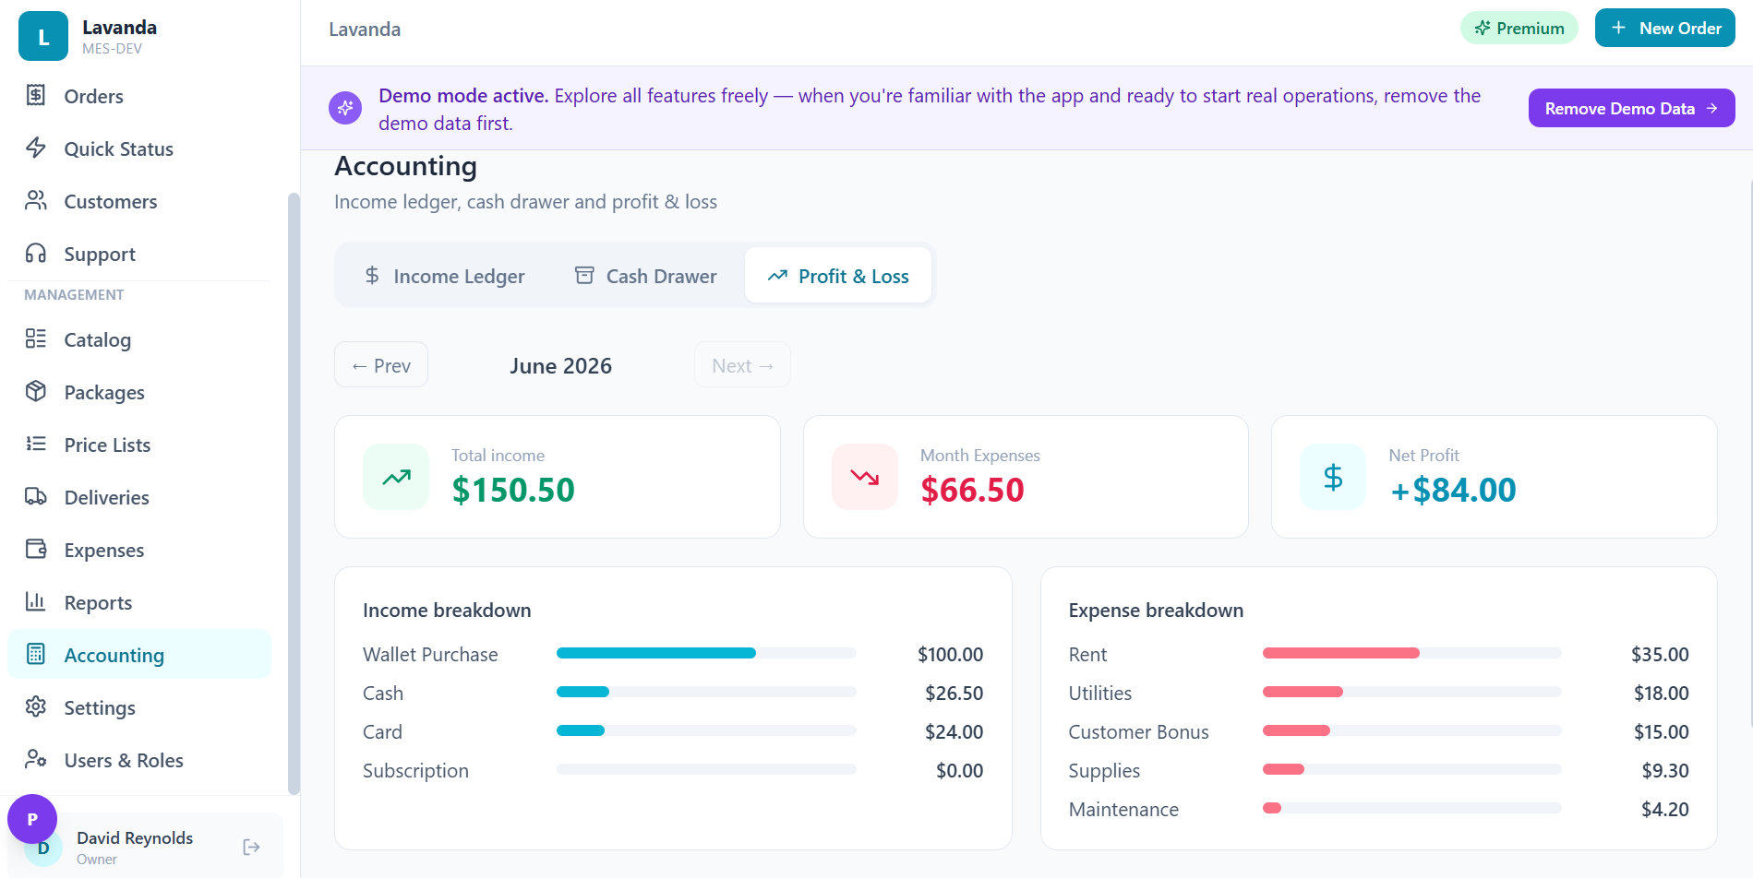This screenshot has height=878, width=1753.
Task: Create a New Order
Action: pos(1665,28)
